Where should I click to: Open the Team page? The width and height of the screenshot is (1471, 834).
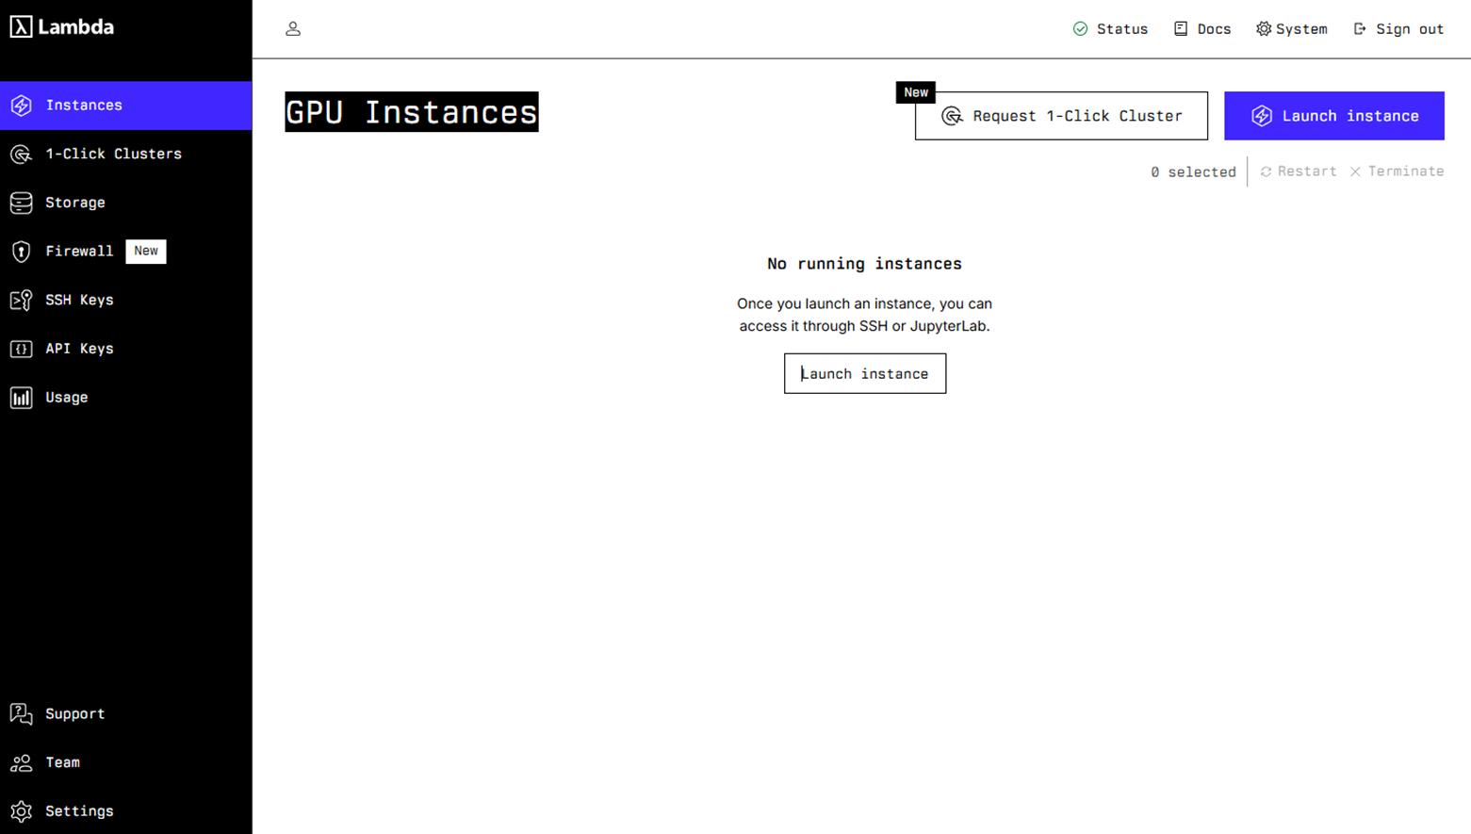tap(126, 762)
